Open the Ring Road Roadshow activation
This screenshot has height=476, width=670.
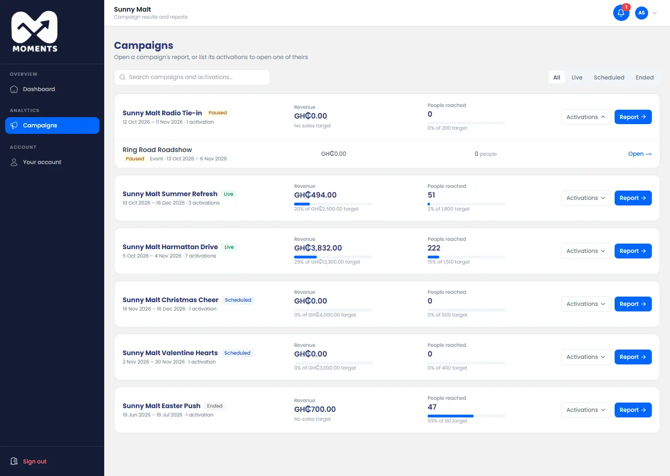pos(640,154)
